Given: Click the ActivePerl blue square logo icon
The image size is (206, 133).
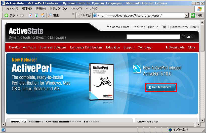Looking at the screenshot, I should (x=137, y=69).
